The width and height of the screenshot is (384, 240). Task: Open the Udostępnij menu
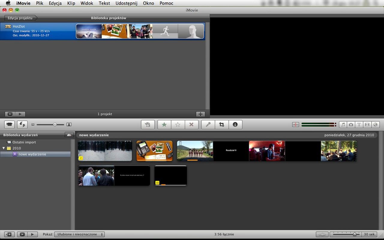point(126,3)
